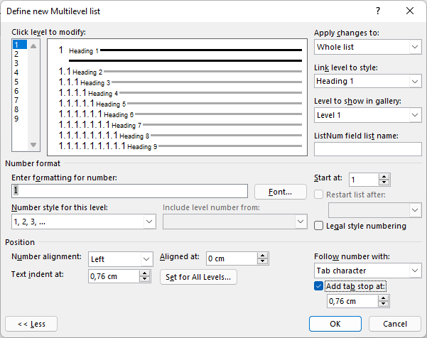
Task: Decrease the Start at value
Action: (384, 182)
